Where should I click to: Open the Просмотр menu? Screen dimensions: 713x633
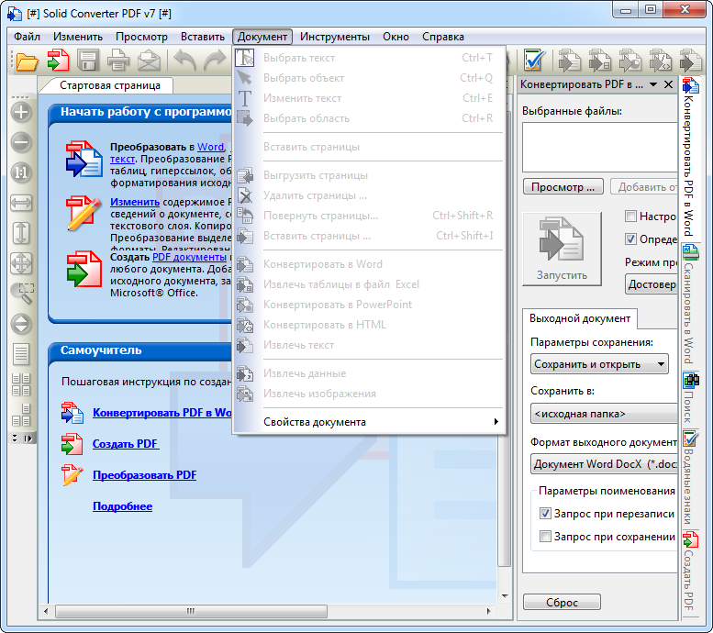(x=141, y=37)
